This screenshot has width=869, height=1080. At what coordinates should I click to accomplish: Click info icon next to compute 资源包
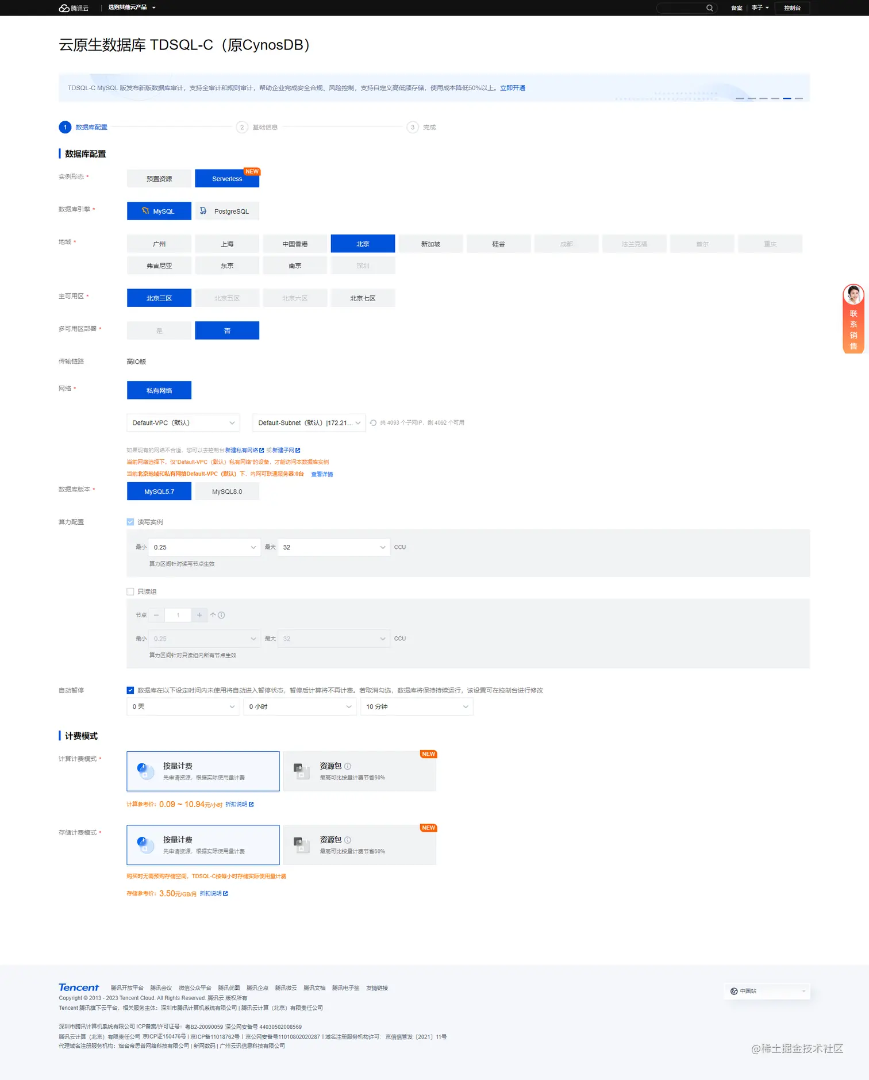[x=348, y=766]
